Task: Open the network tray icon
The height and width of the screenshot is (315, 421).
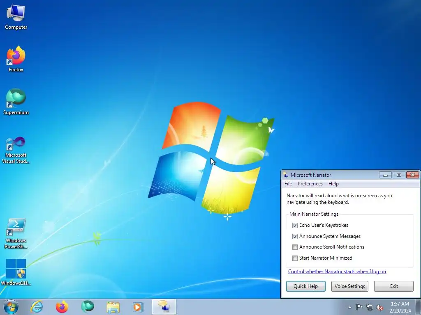Action: (x=370, y=307)
